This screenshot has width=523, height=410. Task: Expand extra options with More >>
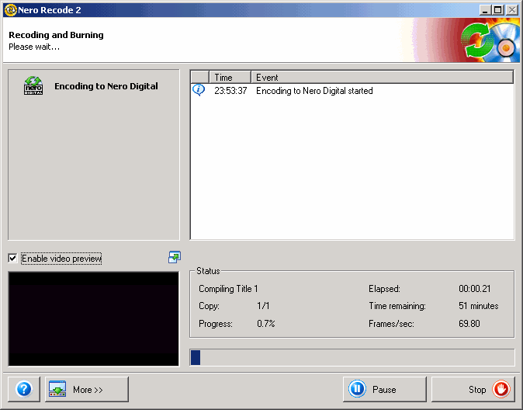(86, 389)
